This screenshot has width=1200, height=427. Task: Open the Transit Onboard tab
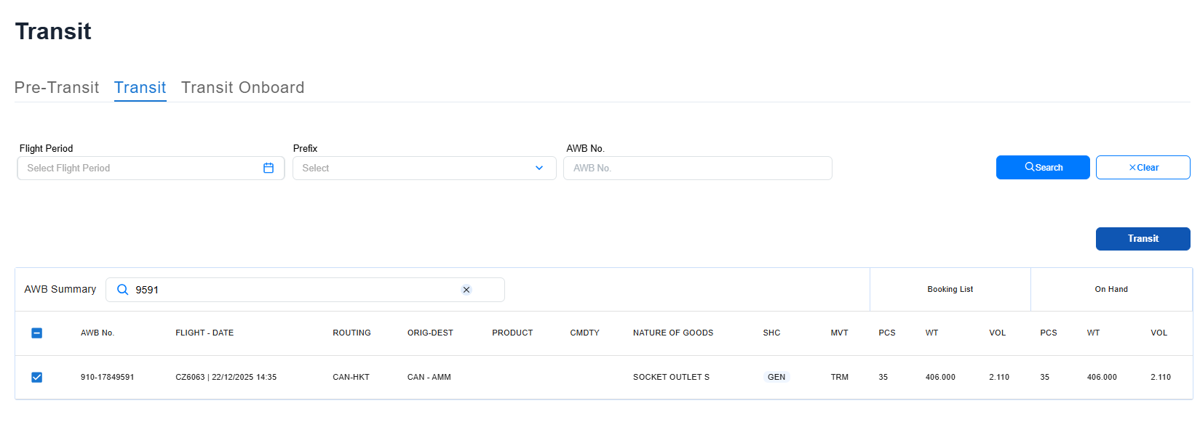pos(242,88)
